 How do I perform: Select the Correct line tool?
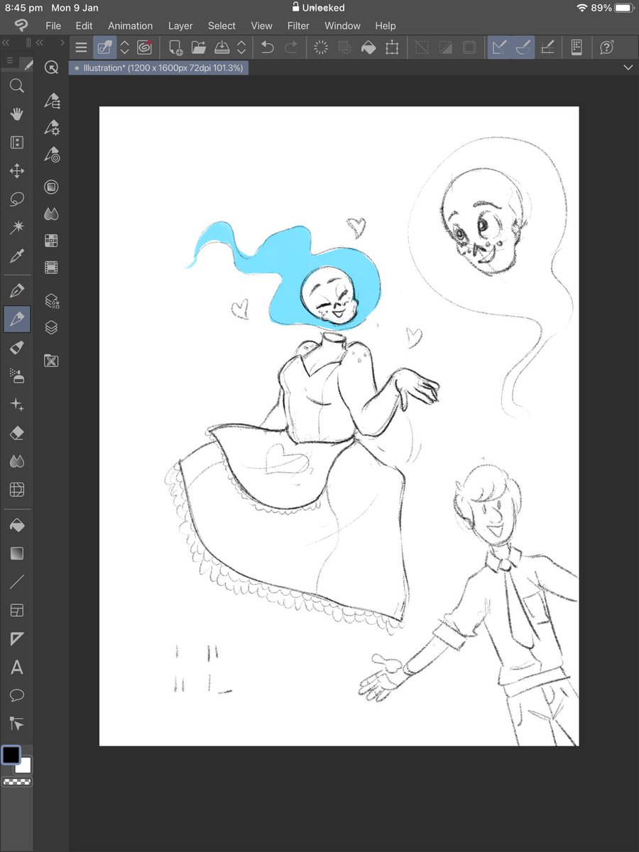[x=17, y=723]
